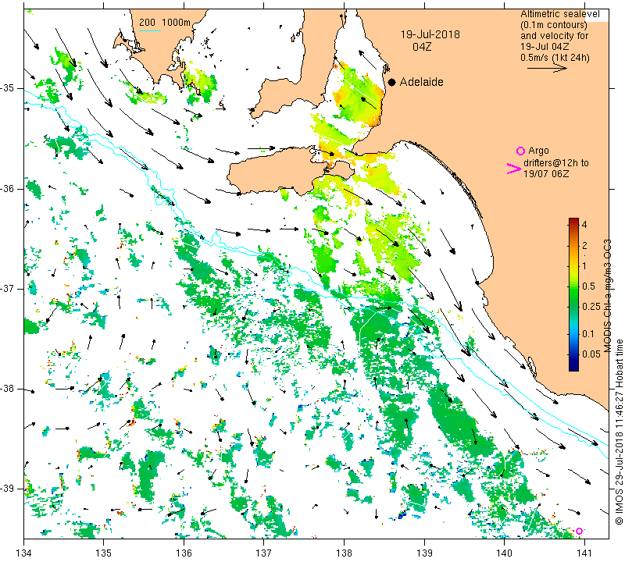Click the longitude axis label '135'

[104, 553]
